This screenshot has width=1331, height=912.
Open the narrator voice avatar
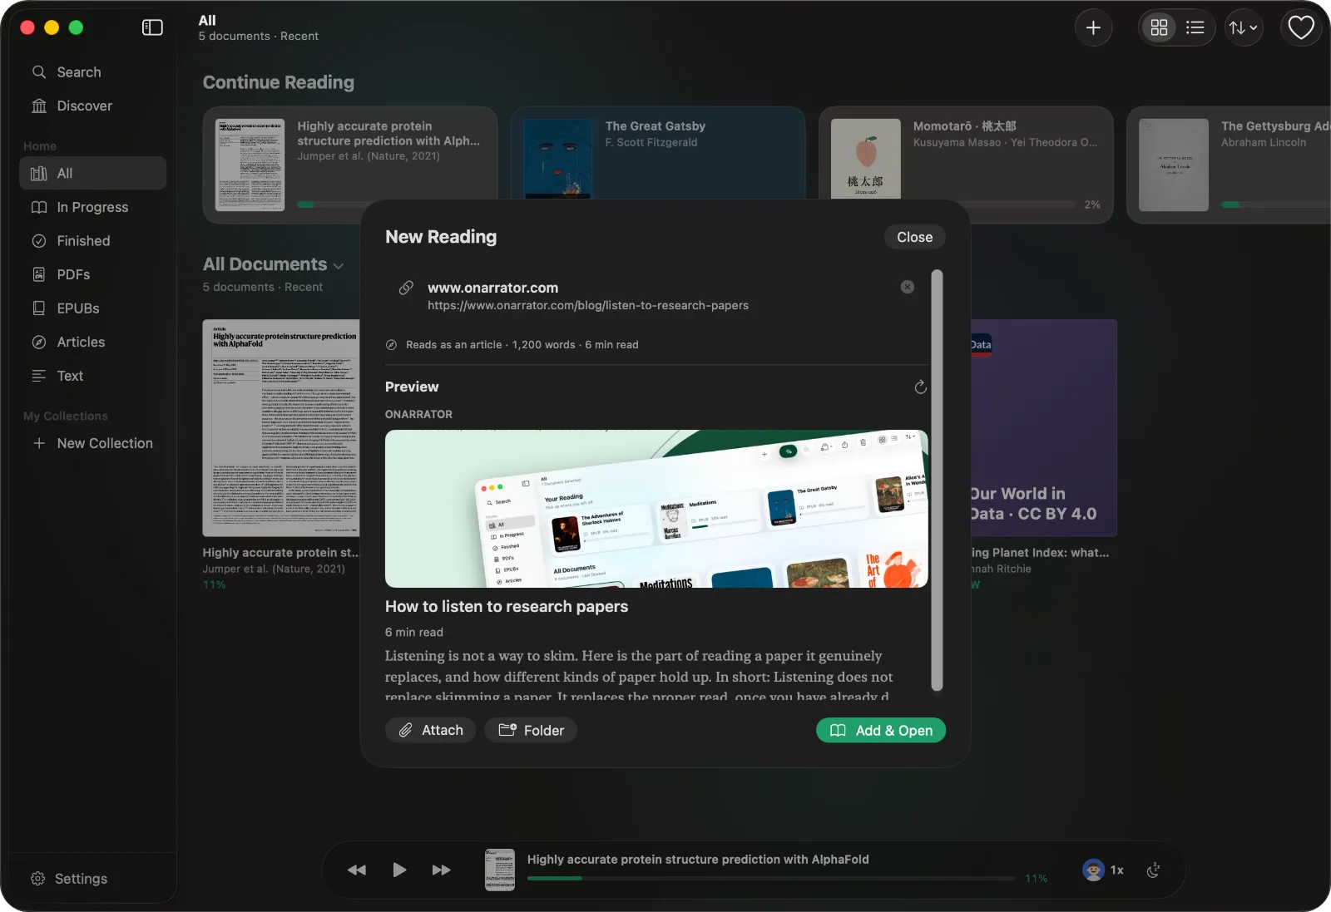(1093, 870)
